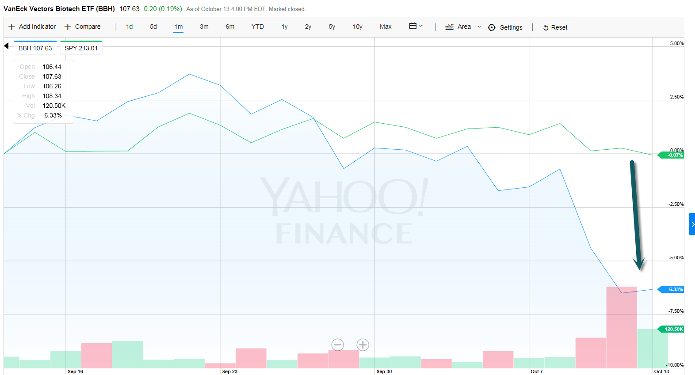This screenshot has height=375, width=695.
Task: Click the Add Indicator plus icon
Action: 12,27
